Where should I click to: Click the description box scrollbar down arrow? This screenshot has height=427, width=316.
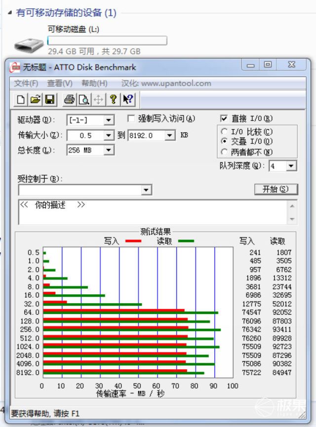(292, 219)
